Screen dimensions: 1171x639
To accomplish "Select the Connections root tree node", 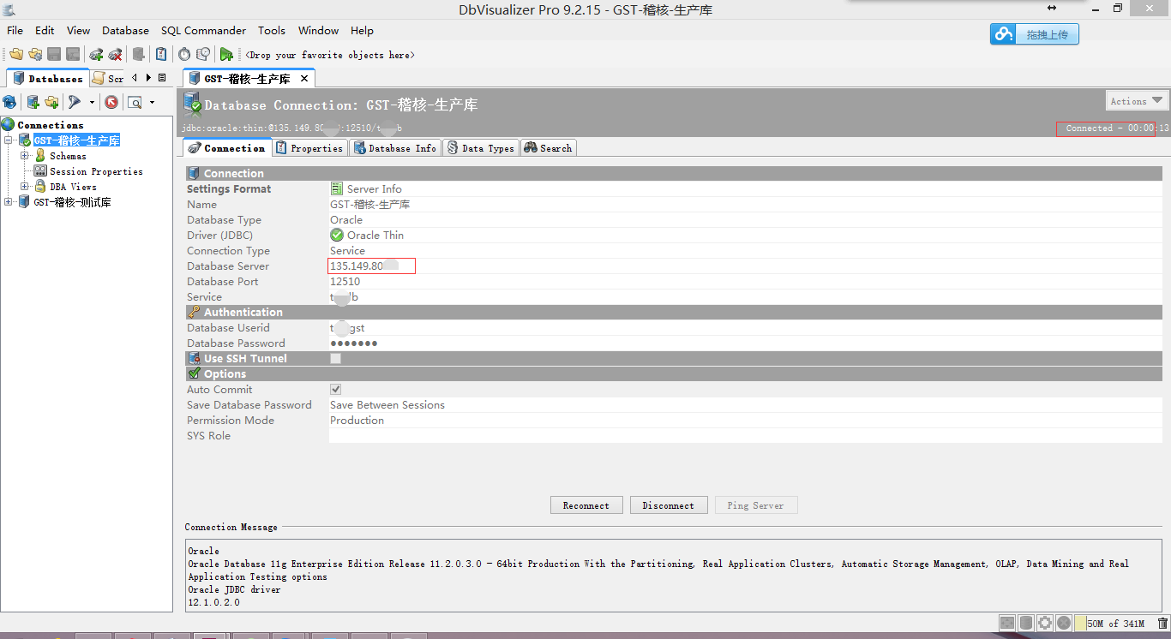I will click(x=43, y=125).
